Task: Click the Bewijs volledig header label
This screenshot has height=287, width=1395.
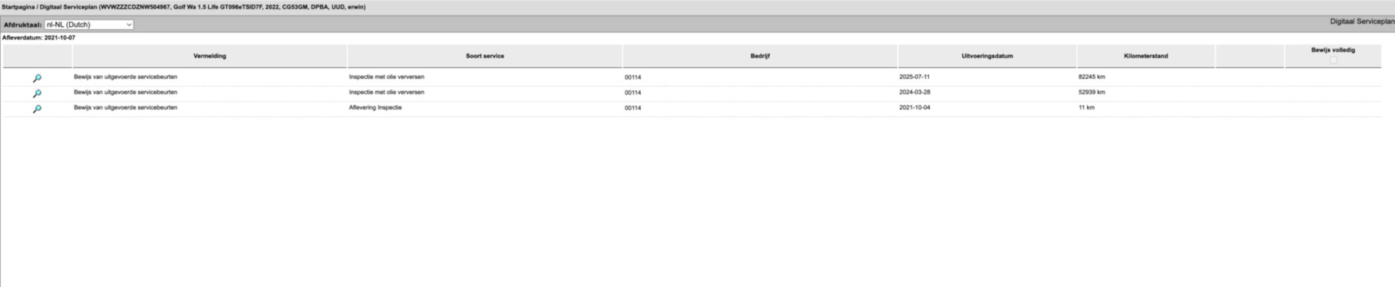Action: tap(1333, 50)
